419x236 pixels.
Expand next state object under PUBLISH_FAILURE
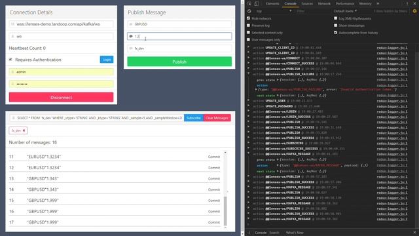click(278, 96)
